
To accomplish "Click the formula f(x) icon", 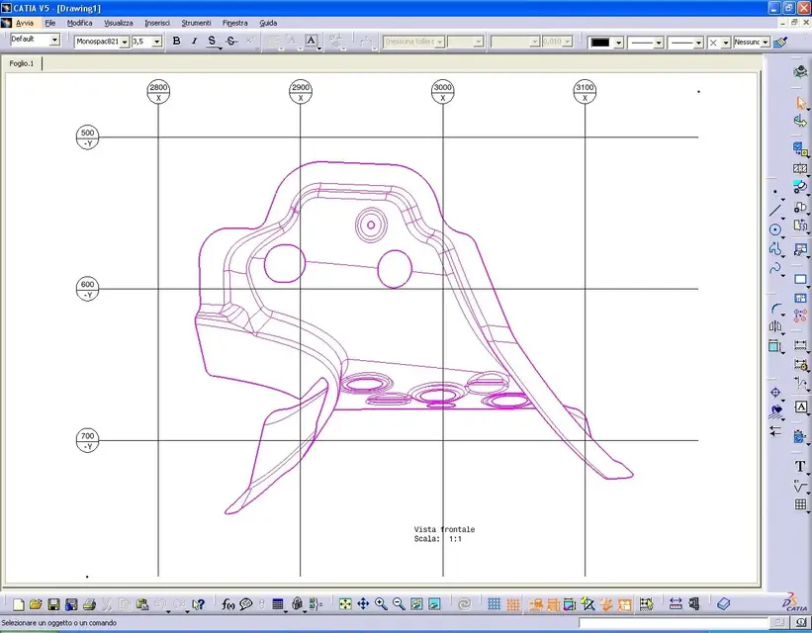I will coord(228,604).
